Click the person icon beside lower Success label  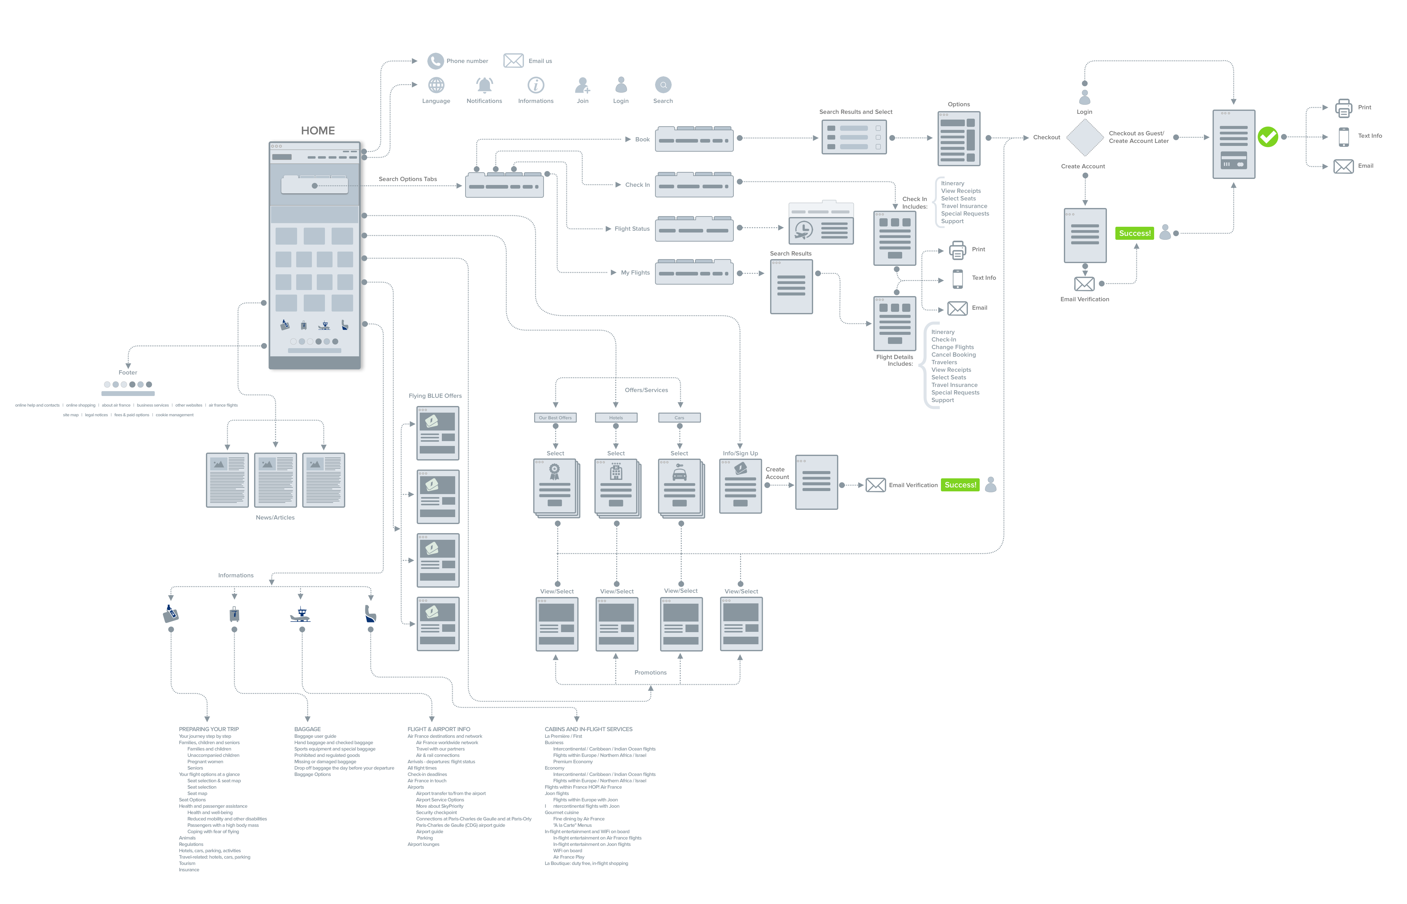[990, 484]
